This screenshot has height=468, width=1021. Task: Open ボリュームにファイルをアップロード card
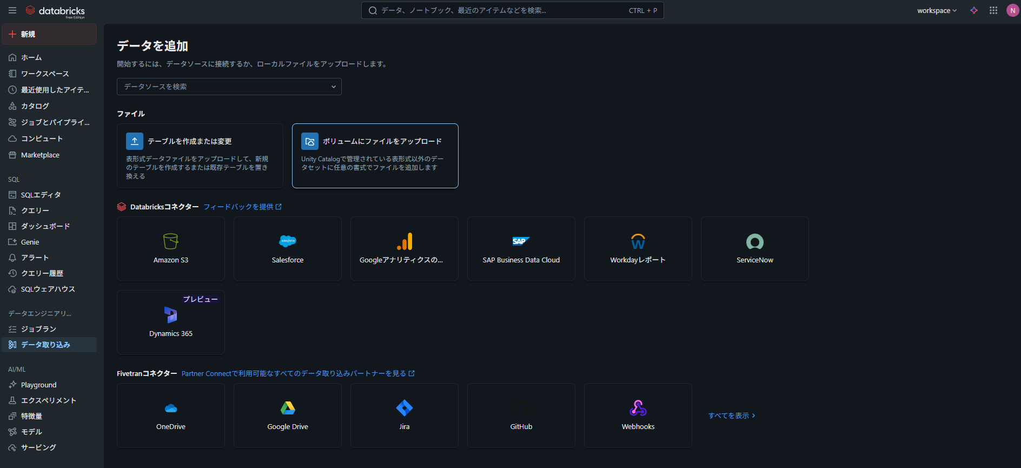click(375, 156)
